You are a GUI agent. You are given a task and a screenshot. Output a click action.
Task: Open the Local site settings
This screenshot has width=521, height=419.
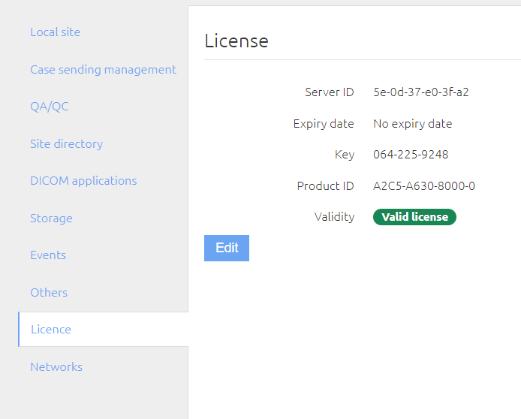click(55, 32)
